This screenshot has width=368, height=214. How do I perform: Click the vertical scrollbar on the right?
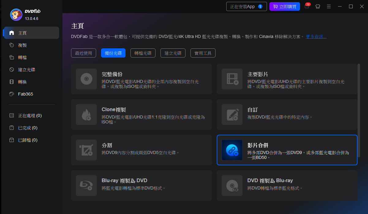[359, 101]
